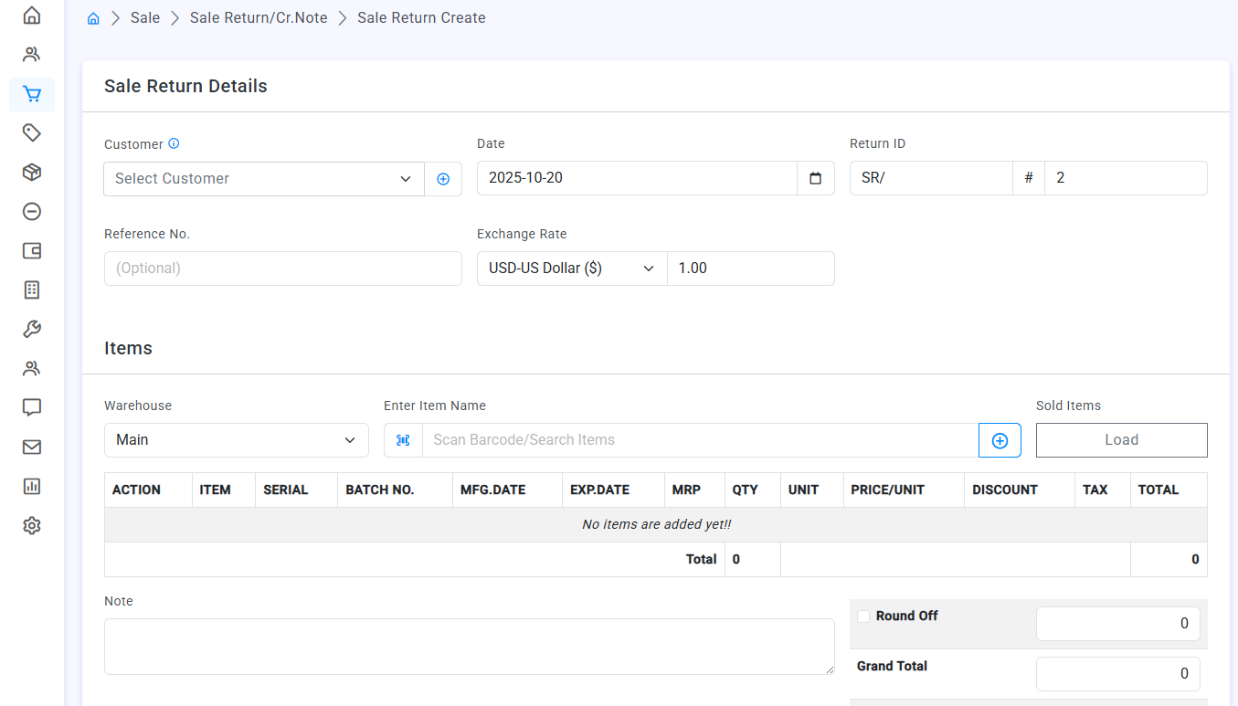This screenshot has width=1238, height=706.
Task: Click the barcode scan icon
Action: (403, 440)
